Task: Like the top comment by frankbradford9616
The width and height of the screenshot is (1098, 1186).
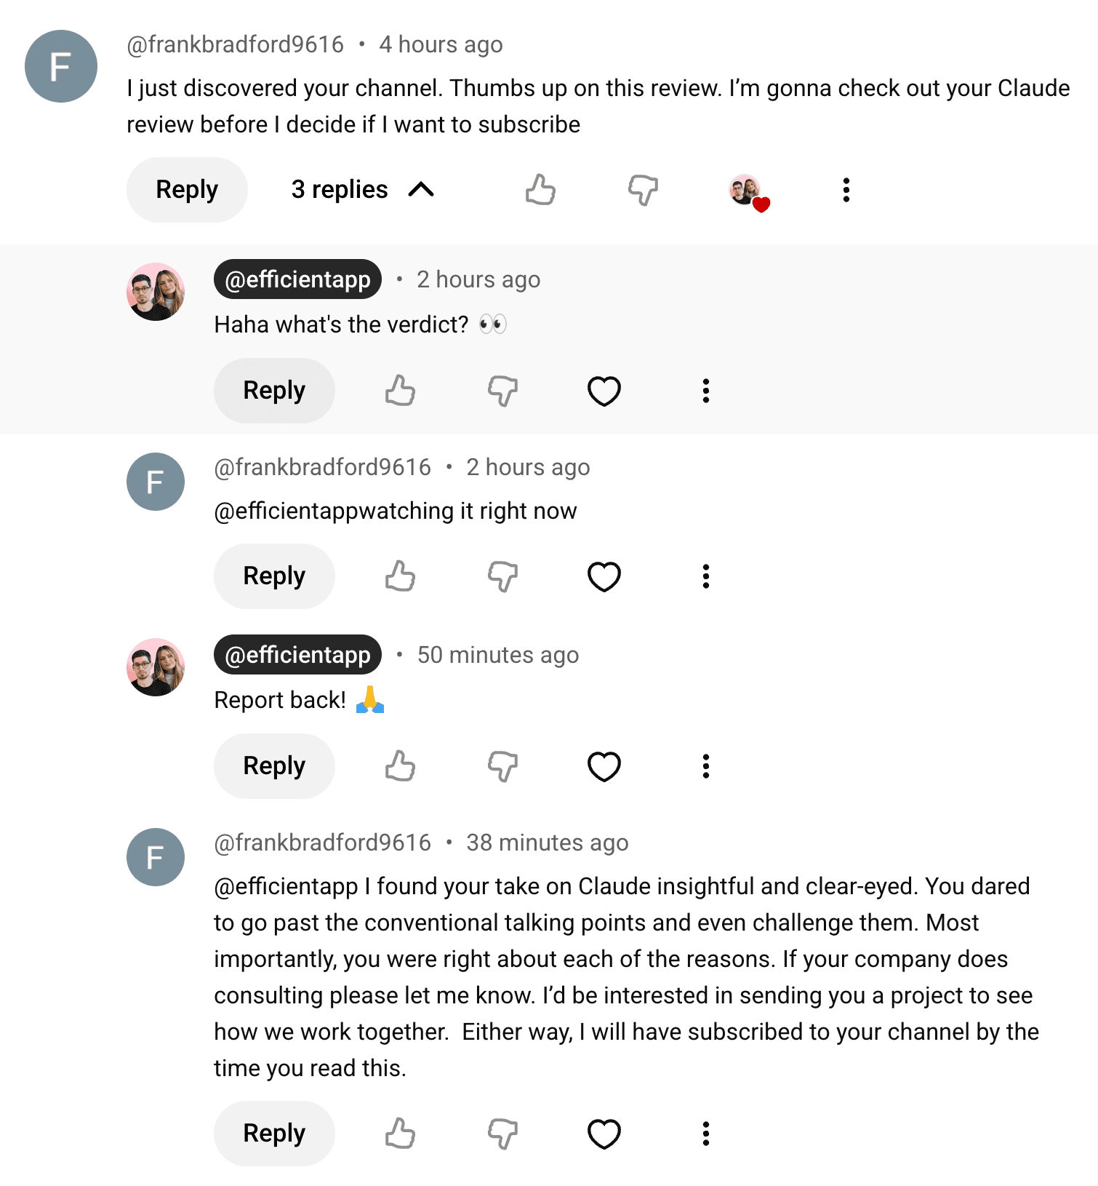Action: pos(540,190)
